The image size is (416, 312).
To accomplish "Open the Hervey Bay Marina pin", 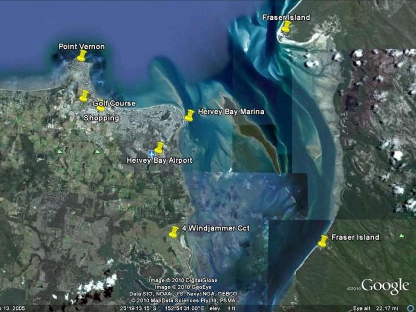I will 189,115.
